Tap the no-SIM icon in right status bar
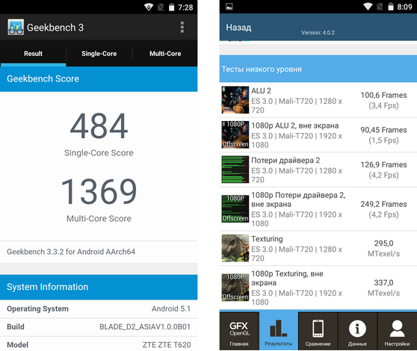 pyautogui.click(x=380, y=7)
